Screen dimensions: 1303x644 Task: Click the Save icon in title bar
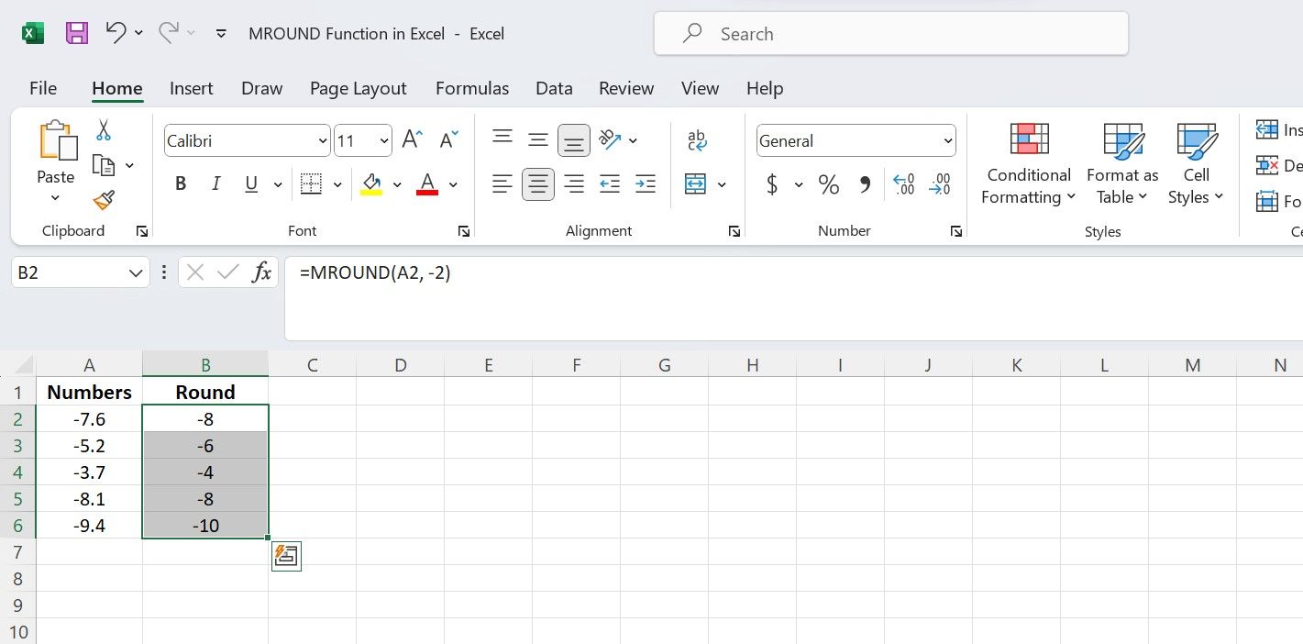click(x=77, y=34)
